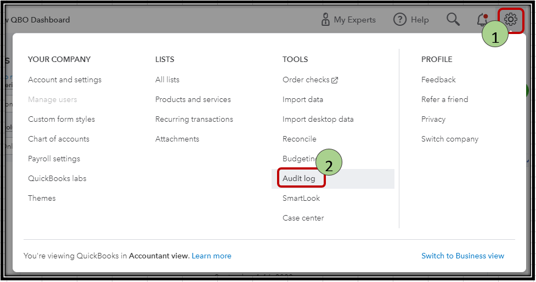The height and width of the screenshot is (282, 536).
Task: Open Budgeting tool
Action: pyautogui.click(x=299, y=159)
